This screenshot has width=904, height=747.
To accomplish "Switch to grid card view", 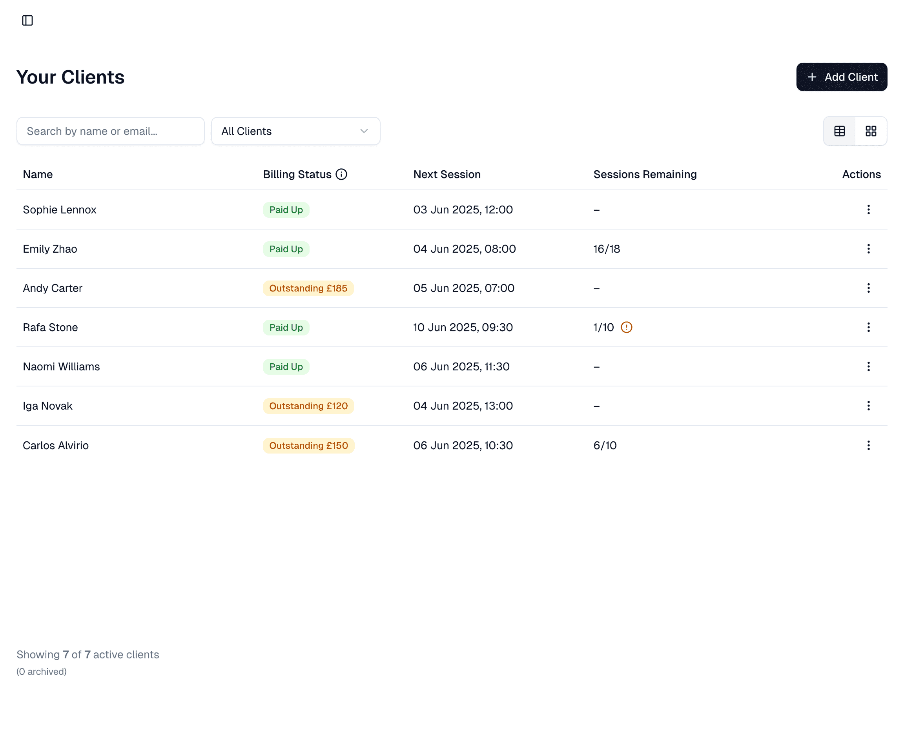I will pos(870,131).
